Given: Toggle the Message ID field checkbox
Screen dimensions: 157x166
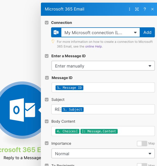Looking at the screenshot, I should [47, 78].
